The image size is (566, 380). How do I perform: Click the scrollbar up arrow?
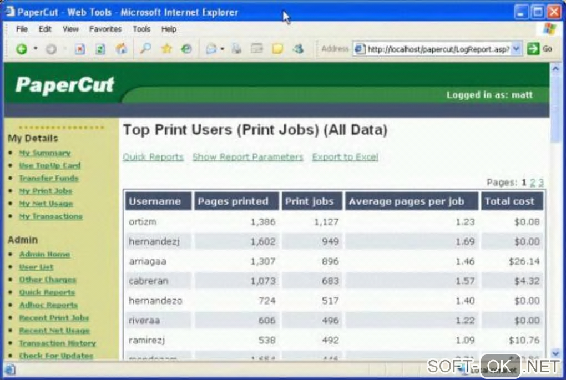(555, 68)
